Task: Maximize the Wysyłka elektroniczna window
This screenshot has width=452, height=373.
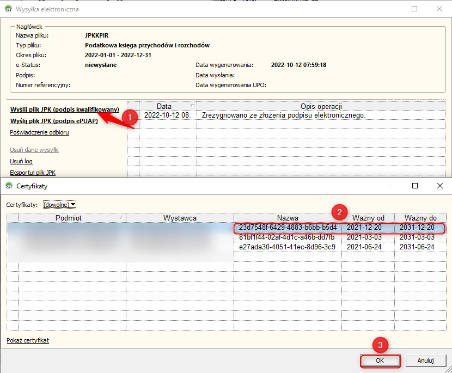Action: [414, 9]
